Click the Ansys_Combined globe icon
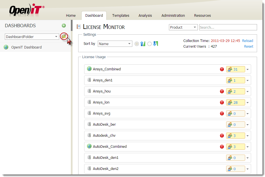 [x=89, y=69]
